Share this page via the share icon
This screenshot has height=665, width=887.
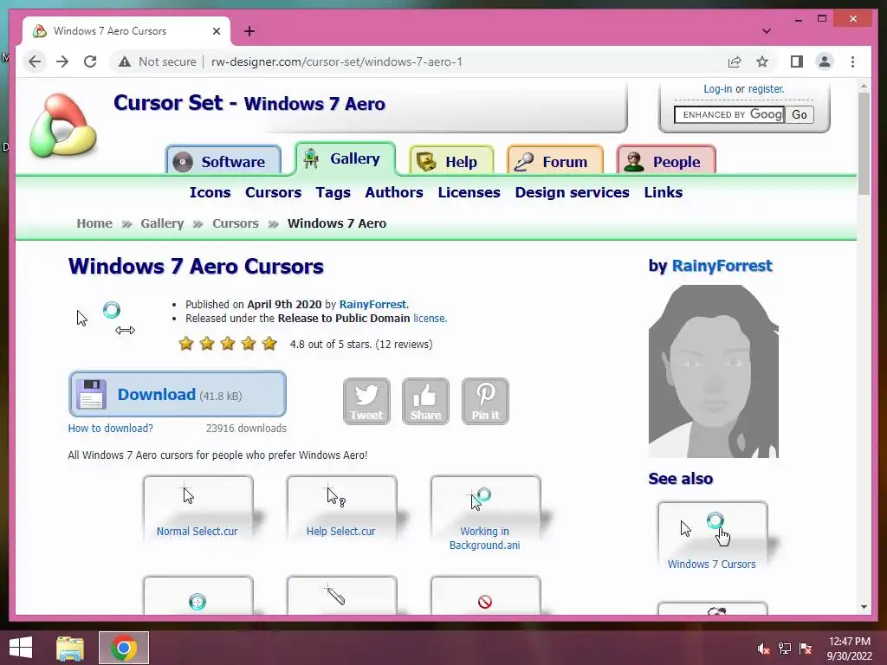(x=735, y=61)
